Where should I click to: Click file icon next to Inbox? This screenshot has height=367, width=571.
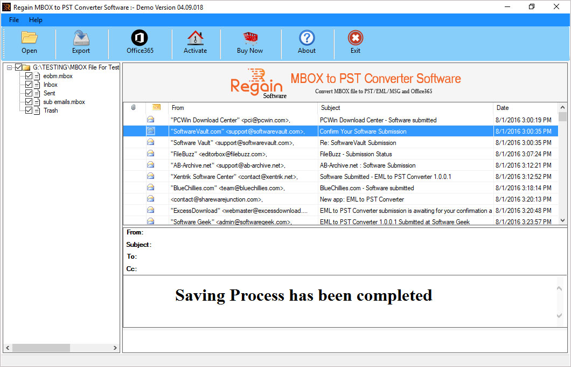(37, 85)
